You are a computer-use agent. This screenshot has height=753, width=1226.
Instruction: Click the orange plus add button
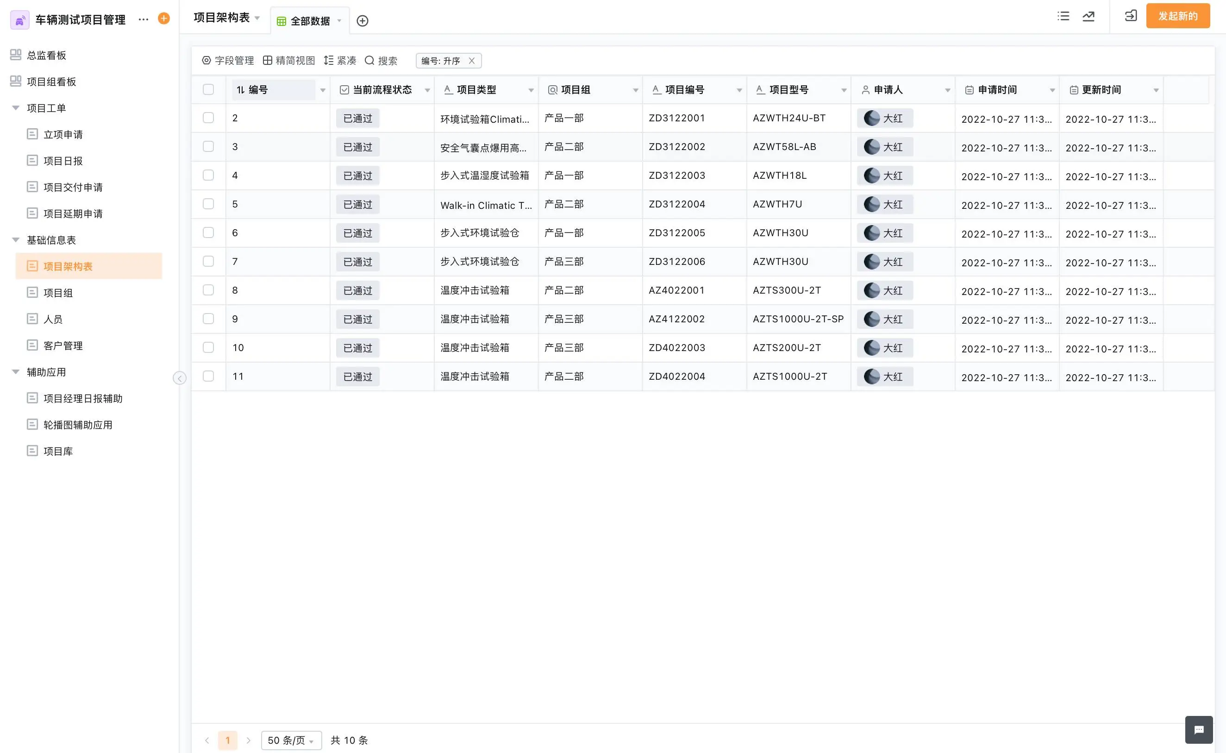tap(164, 19)
